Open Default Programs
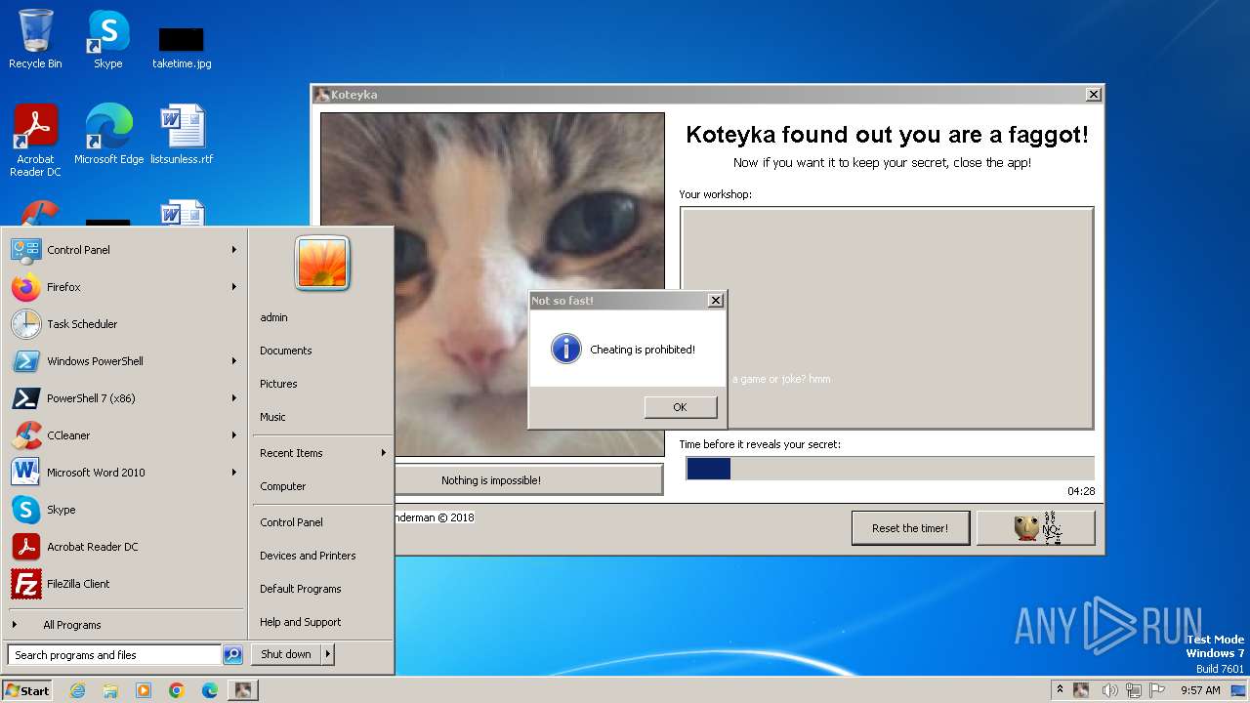This screenshot has width=1250, height=703. click(x=301, y=589)
